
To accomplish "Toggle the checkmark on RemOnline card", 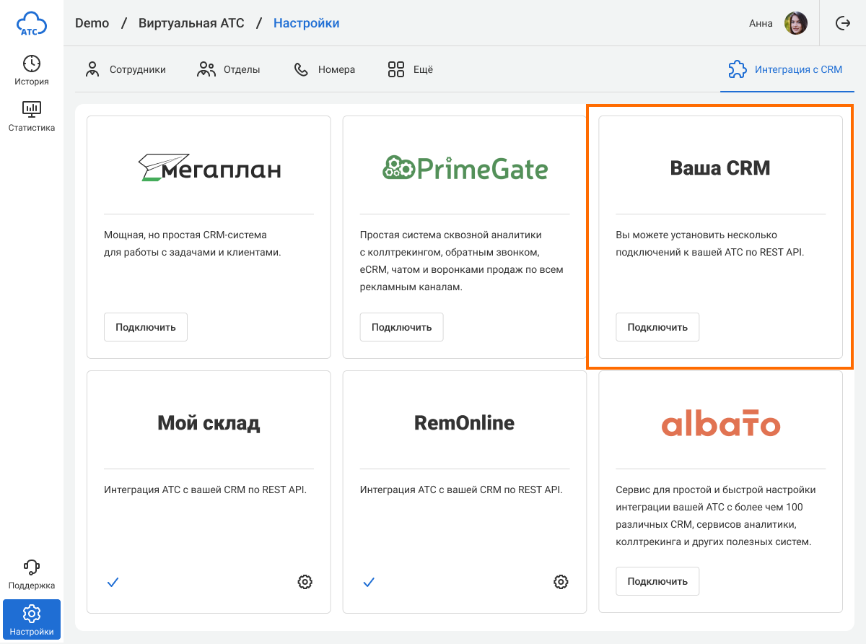I will pos(369,582).
